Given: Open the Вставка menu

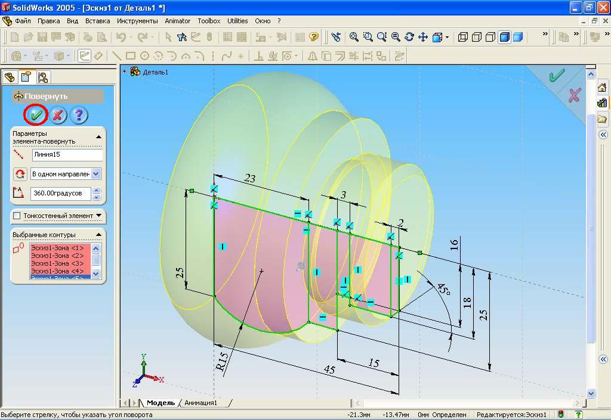Looking at the screenshot, I should tap(97, 21).
